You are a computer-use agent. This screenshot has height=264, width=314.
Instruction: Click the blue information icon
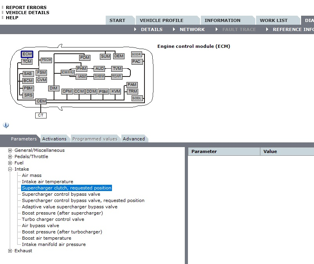point(6,125)
